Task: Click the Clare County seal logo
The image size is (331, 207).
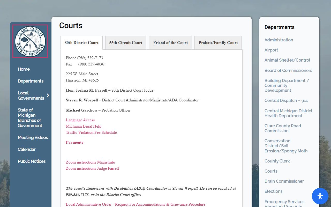Action: click(x=30, y=41)
